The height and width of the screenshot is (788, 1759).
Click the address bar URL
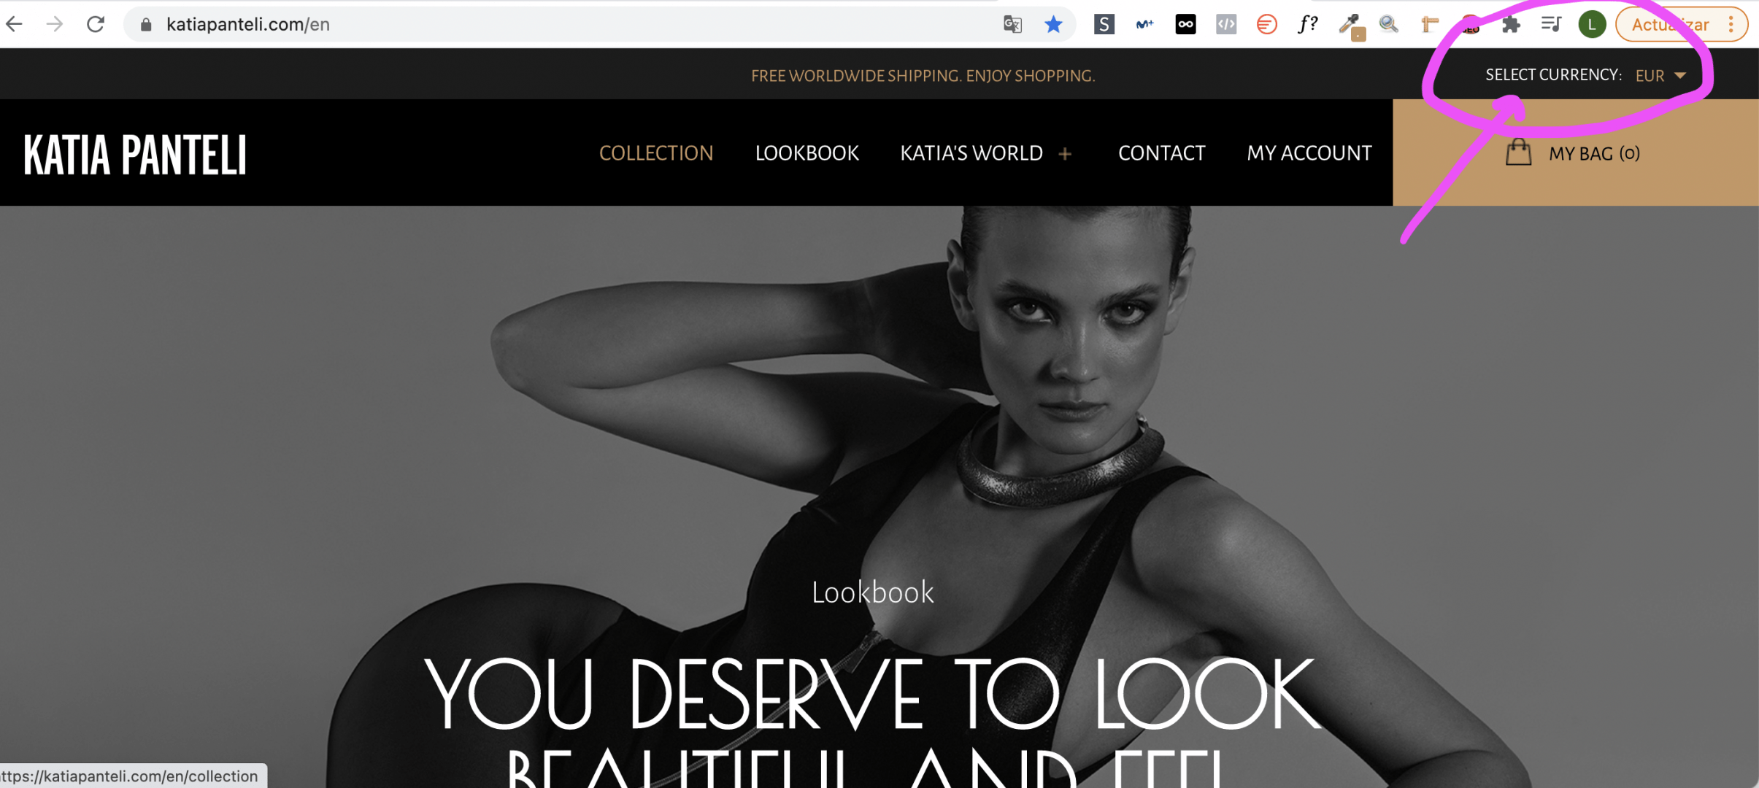pos(248,24)
